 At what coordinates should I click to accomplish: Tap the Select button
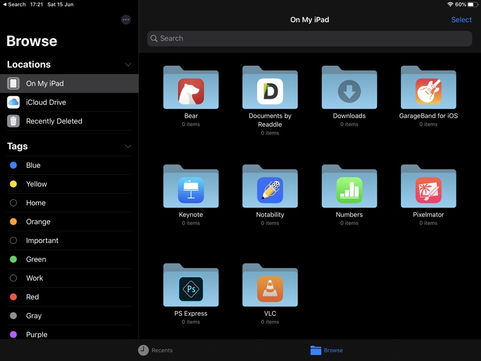(461, 20)
